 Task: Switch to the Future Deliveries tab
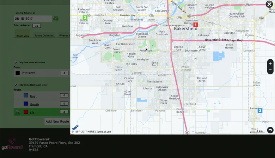point(44,35)
